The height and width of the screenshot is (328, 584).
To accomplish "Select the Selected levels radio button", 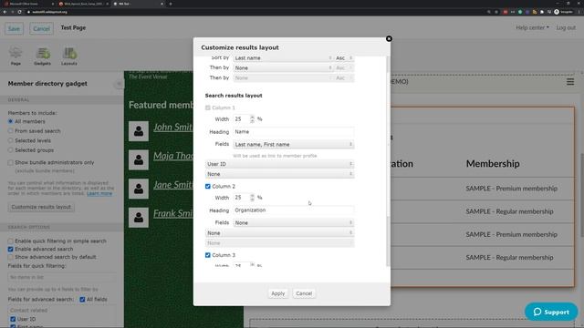I will click(x=10, y=140).
